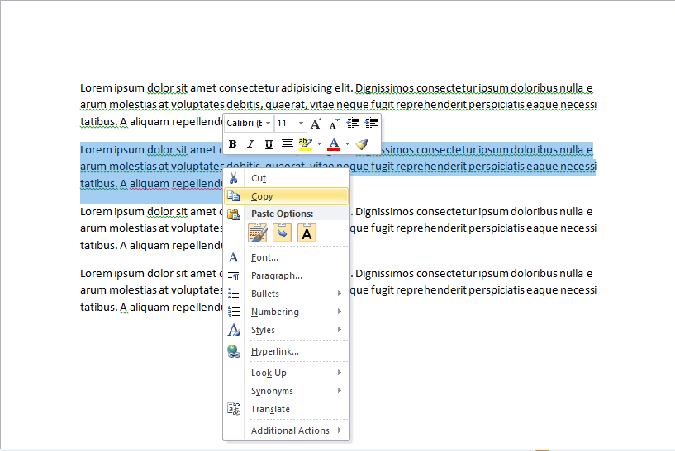Screen dimensions: 675x451
Task: Decrease indent in mini toolbar
Action: [x=353, y=124]
